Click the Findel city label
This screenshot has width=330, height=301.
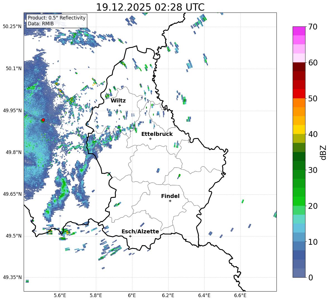click(x=170, y=196)
